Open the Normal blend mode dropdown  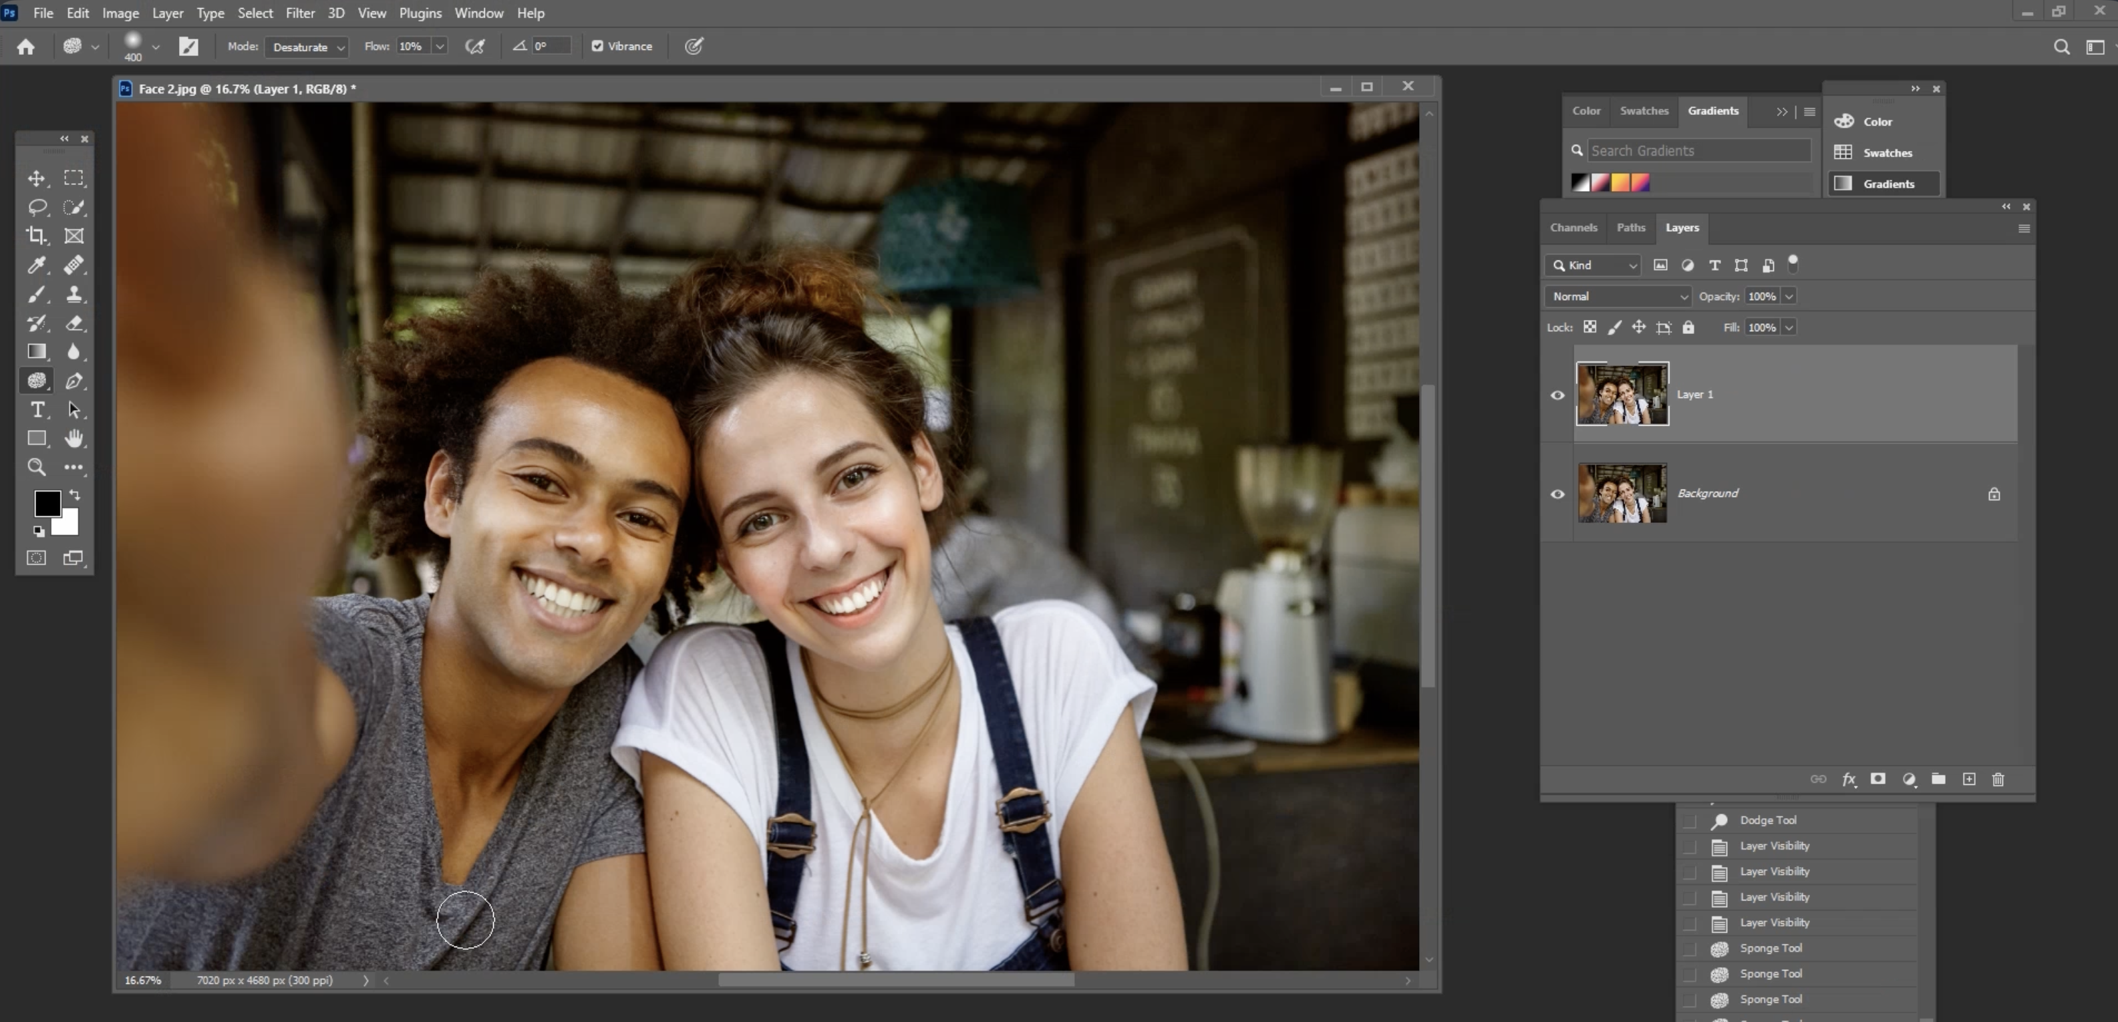coord(1618,296)
